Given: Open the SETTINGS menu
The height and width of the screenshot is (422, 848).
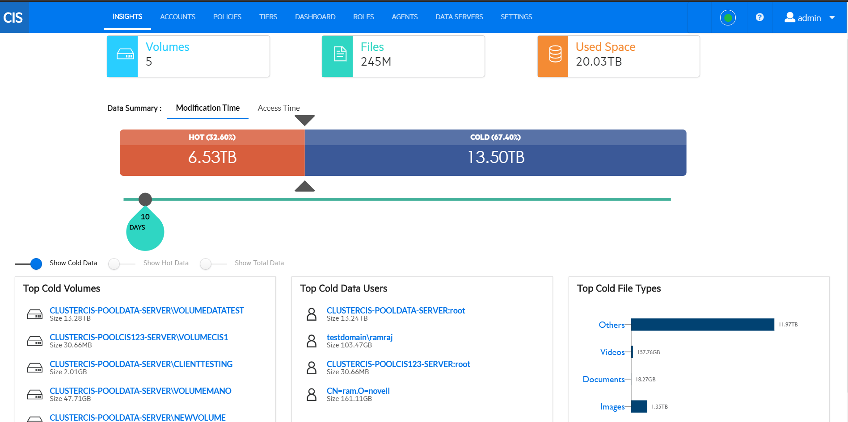Looking at the screenshot, I should (516, 17).
